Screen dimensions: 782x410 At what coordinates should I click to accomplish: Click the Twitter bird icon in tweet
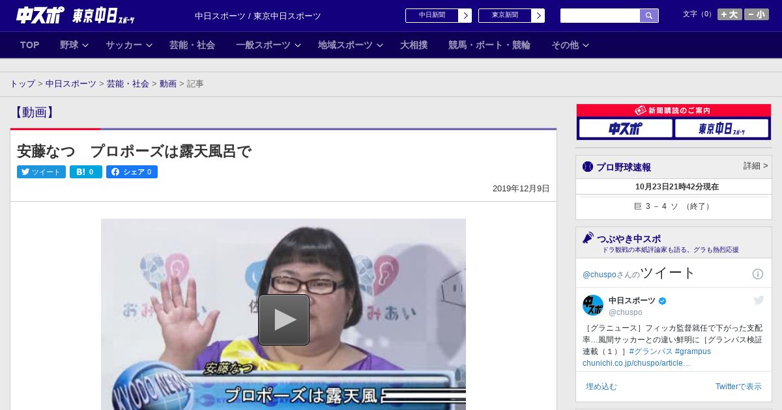click(759, 300)
